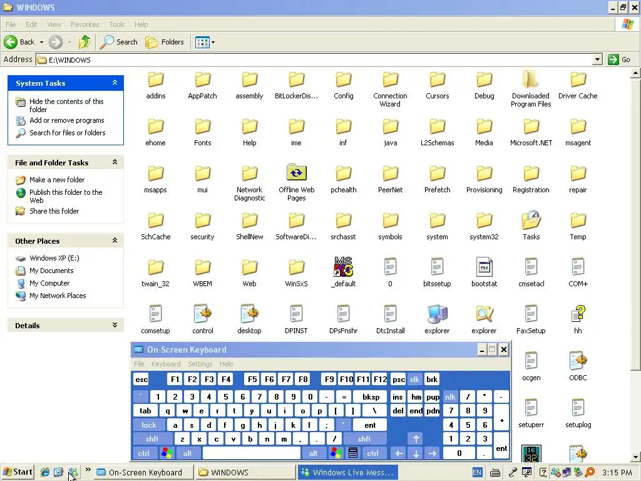Go back with the Back button

(19, 42)
